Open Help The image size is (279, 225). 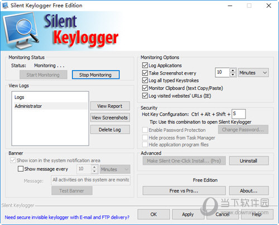tap(257, 214)
